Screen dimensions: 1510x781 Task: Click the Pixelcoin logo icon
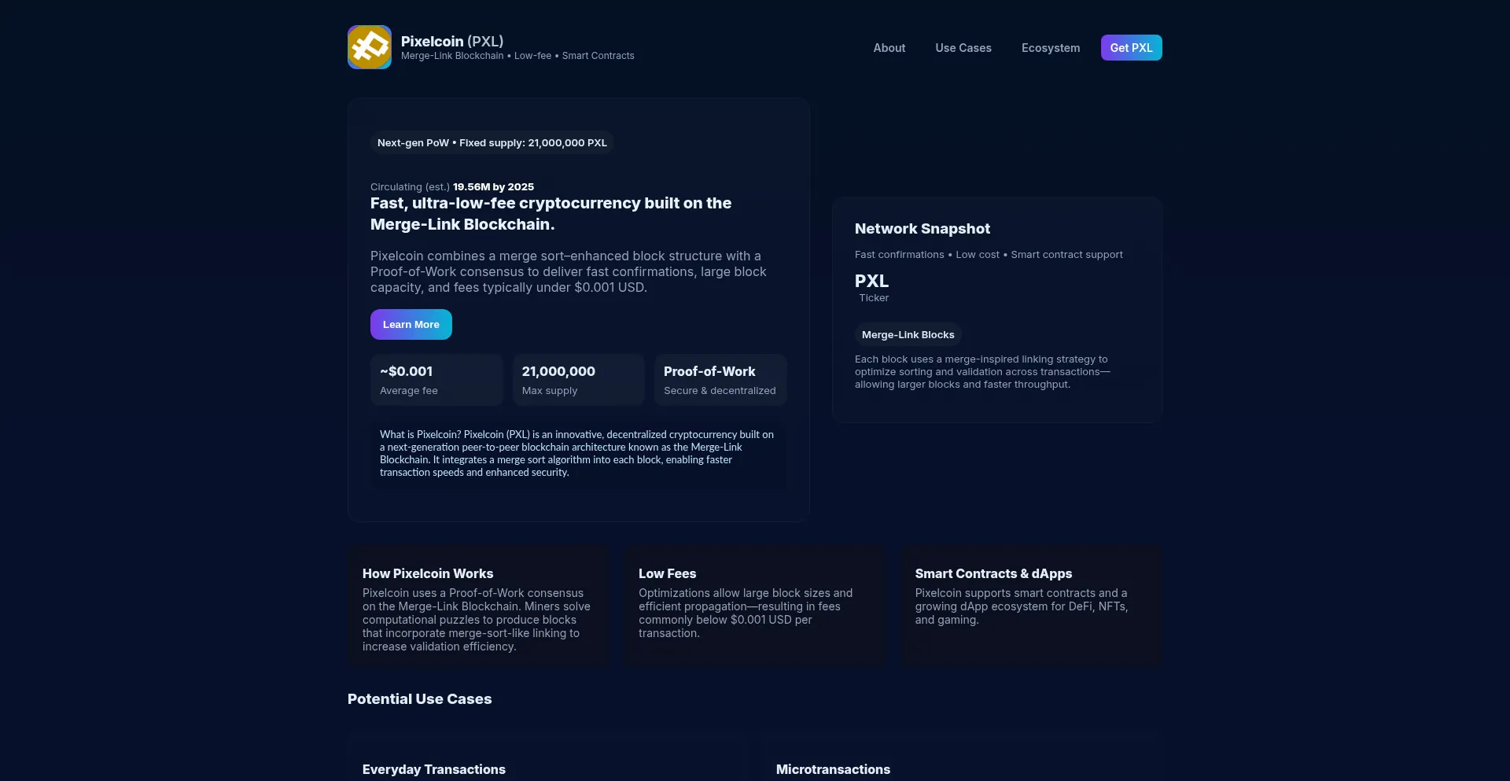pyautogui.click(x=369, y=46)
